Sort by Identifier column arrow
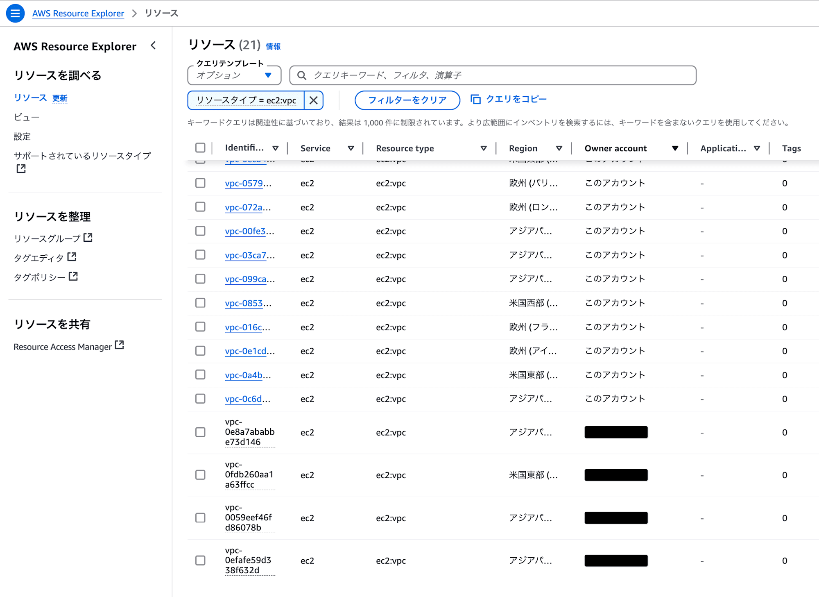 (x=276, y=148)
